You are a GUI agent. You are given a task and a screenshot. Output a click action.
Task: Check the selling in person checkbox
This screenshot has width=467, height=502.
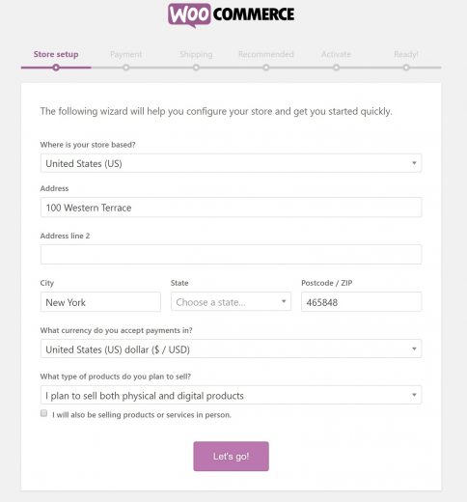(x=43, y=413)
